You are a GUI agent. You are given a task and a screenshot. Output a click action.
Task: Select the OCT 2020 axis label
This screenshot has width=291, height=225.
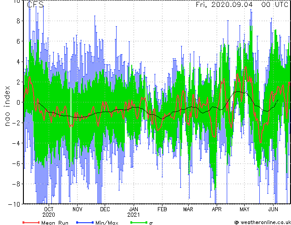[x=49, y=212]
